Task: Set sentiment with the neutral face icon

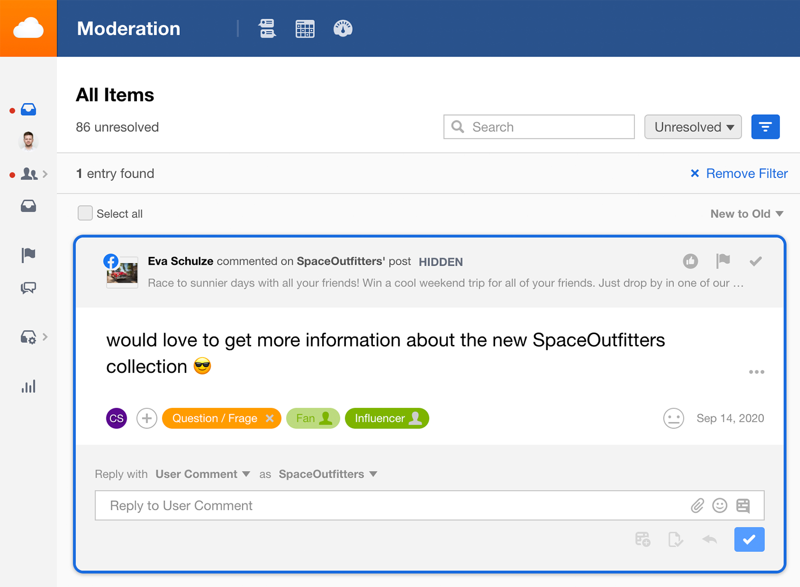Action: (673, 418)
